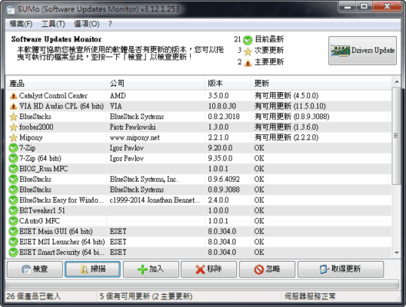Open the 檔案(F) menu
This screenshot has height=307, width=406.
[21, 24]
